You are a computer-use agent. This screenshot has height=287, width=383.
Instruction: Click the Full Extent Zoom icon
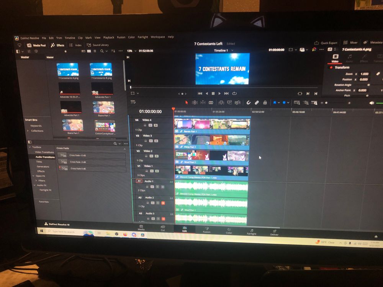297,103
